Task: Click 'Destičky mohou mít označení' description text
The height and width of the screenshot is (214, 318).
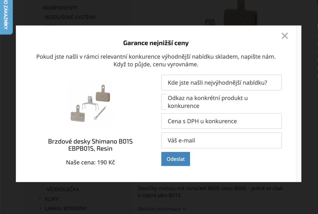Action: point(210,192)
